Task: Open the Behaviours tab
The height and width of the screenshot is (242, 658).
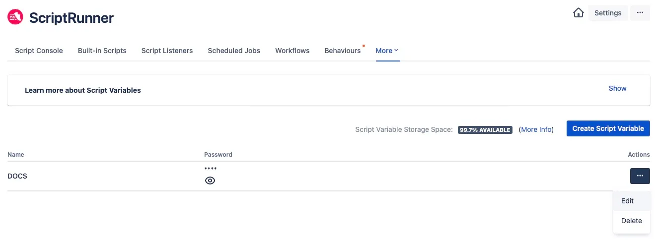Action: [343, 51]
